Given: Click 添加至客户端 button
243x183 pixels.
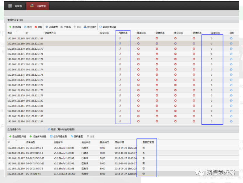Looking at the screenshot, I should [17, 137].
